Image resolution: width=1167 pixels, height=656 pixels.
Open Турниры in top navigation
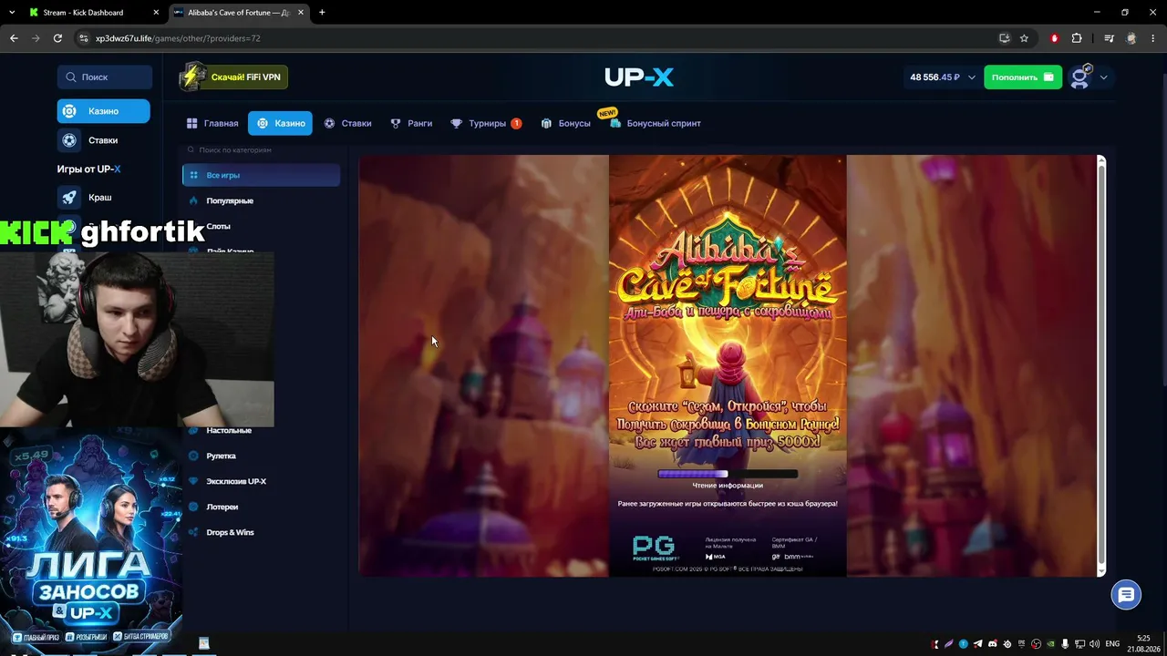[486, 123]
